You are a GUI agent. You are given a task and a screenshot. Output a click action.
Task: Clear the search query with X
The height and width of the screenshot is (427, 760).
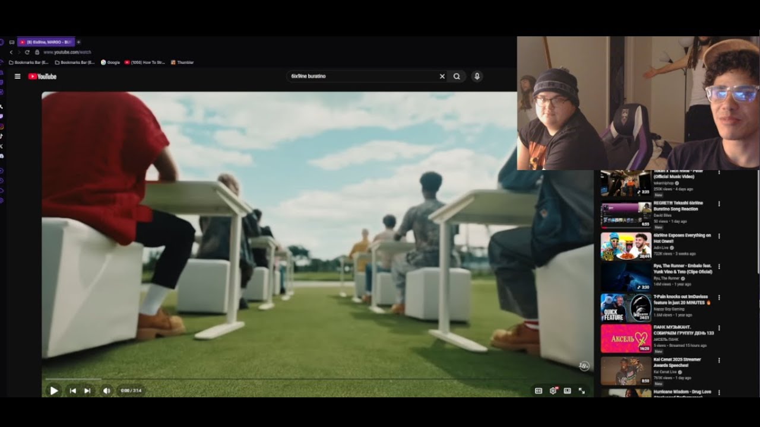click(x=442, y=77)
